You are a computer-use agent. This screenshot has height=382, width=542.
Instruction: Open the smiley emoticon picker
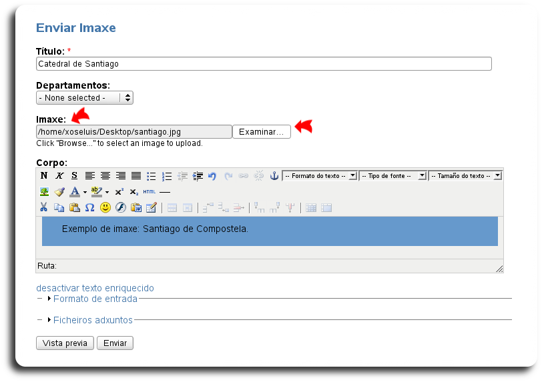[x=105, y=208]
